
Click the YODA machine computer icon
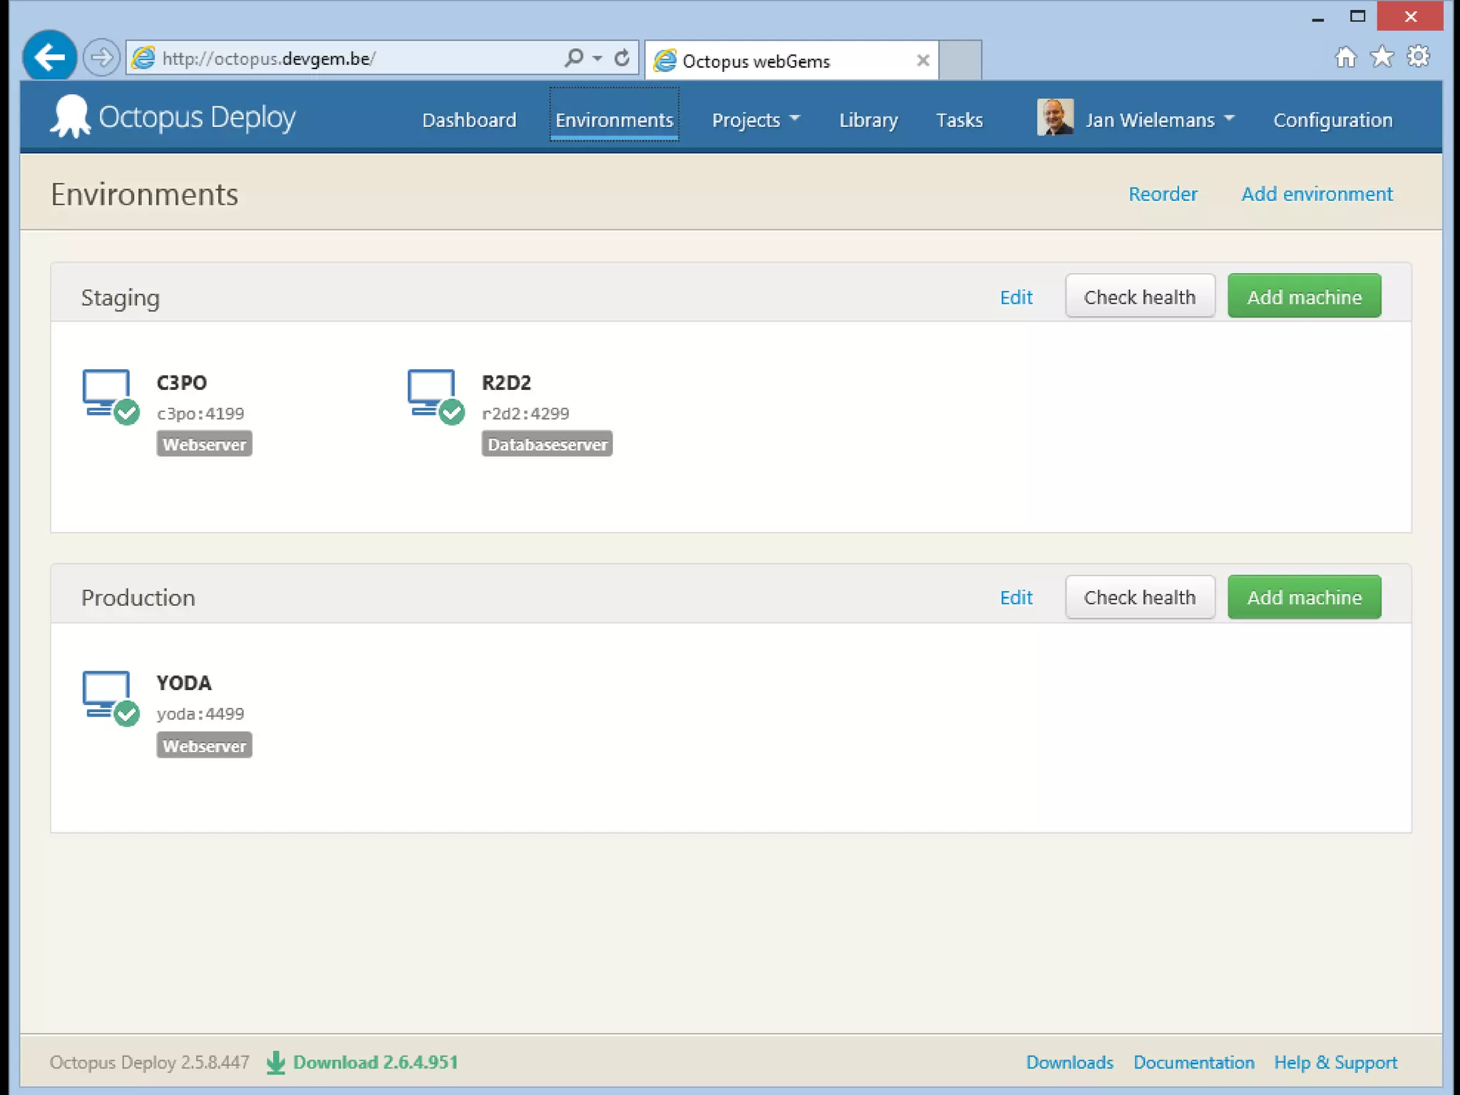(110, 698)
